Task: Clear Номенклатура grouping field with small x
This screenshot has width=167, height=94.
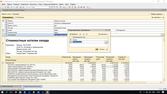Action: coord(107,42)
